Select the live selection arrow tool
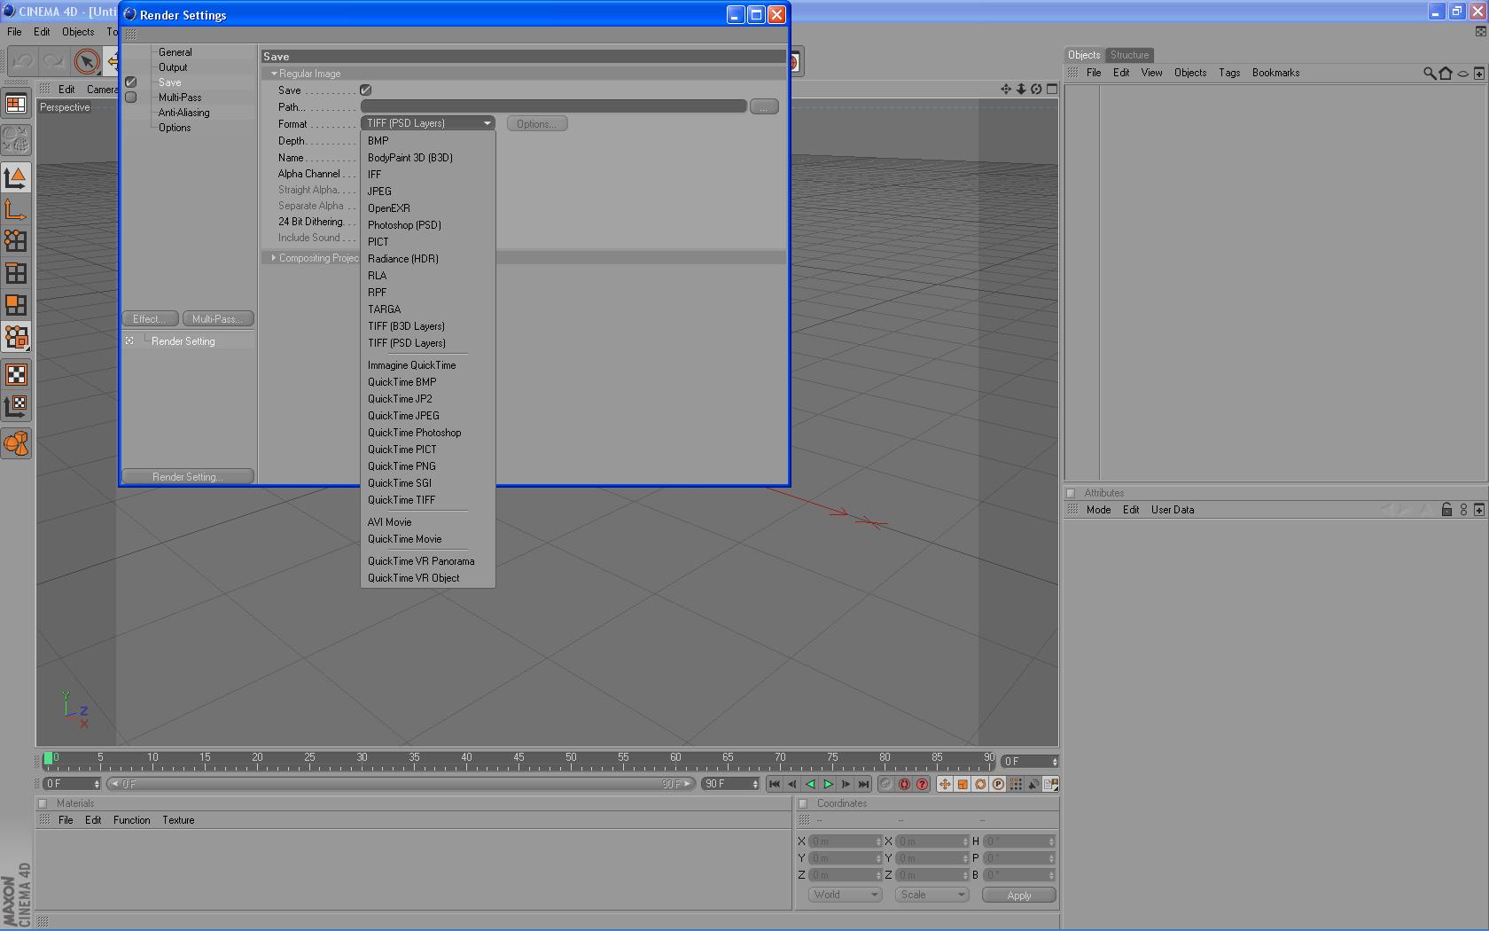The width and height of the screenshot is (1489, 931). tap(86, 61)
